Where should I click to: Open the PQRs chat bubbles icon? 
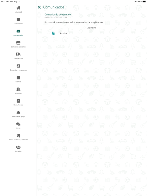[18, 124]
